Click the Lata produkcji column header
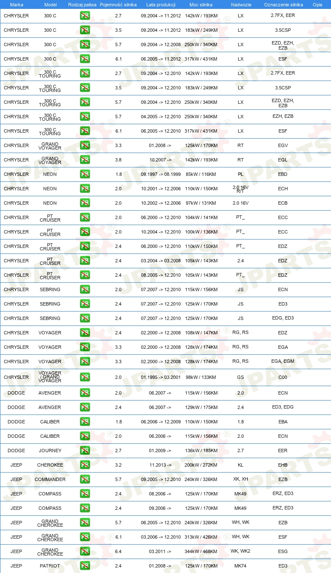The height and width of the screenshot is (573, 331). pos(161,5)
